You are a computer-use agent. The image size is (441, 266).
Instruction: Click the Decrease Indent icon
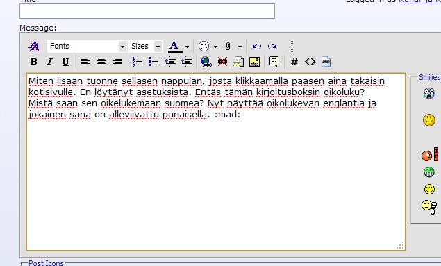coord(170,62)
